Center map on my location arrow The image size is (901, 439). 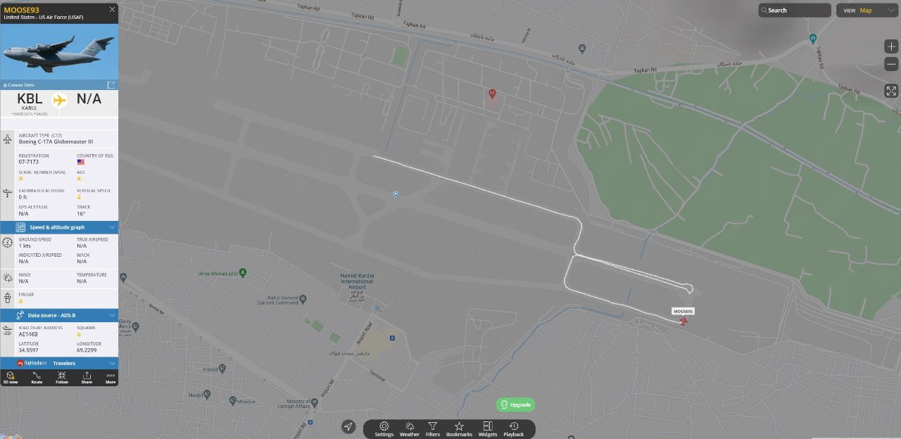click(x=348, y=427)
